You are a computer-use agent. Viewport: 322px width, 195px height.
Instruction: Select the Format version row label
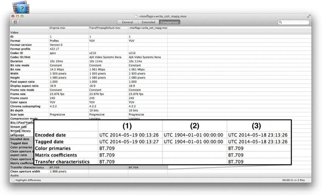click(21, 45)
